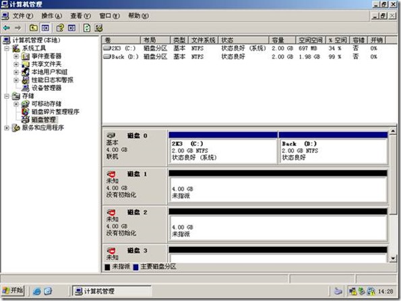This screenshot has height=301, width=401.
Task: Select 磁盘碎片整理程序 in the tree
Action: coord(55,112)
